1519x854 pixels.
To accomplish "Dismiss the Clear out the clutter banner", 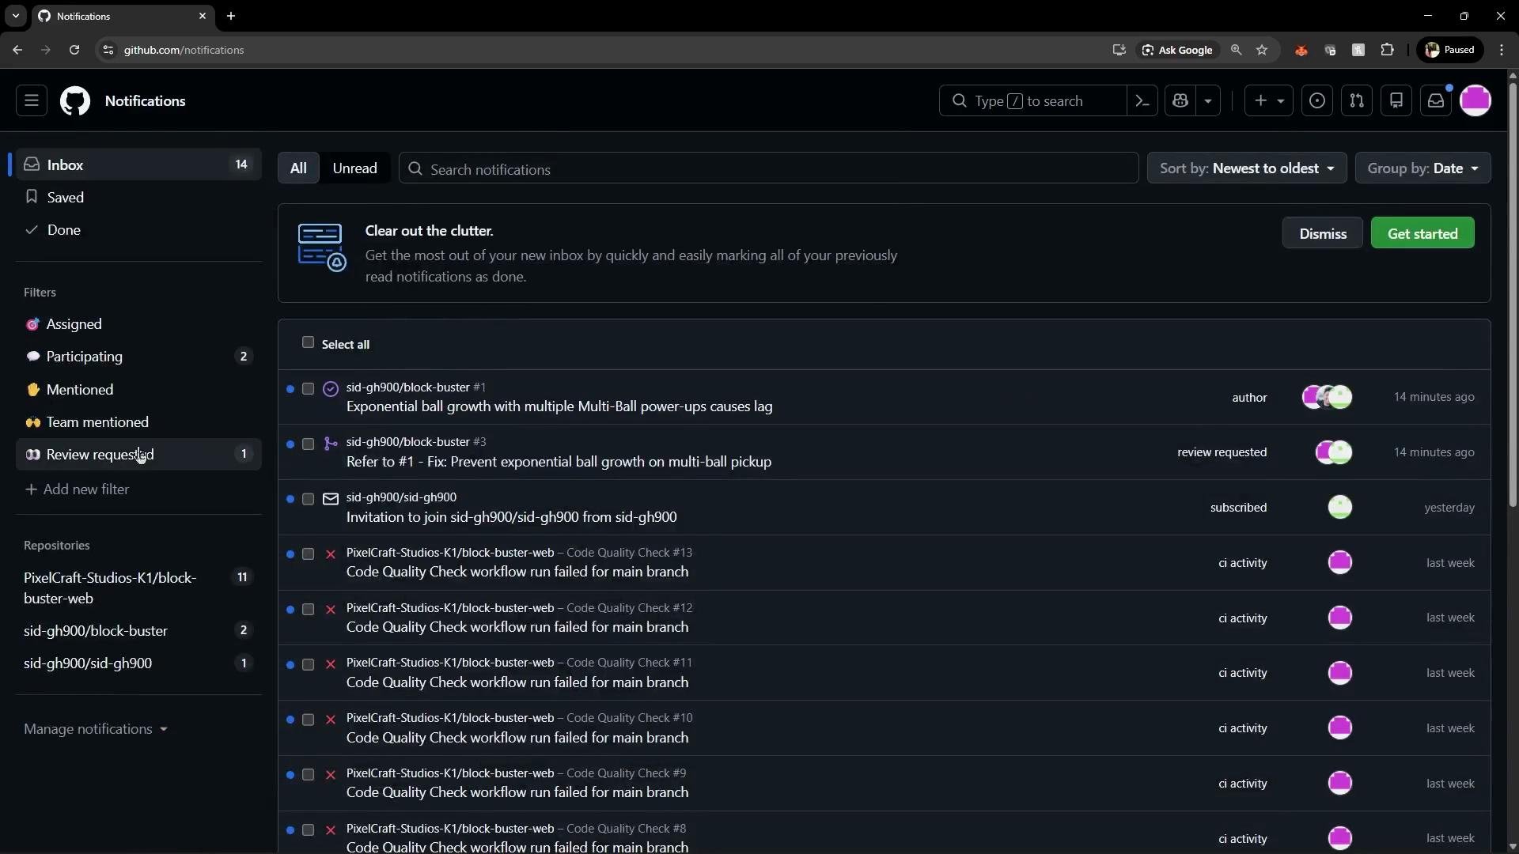I will click(x=1323, y=233).
